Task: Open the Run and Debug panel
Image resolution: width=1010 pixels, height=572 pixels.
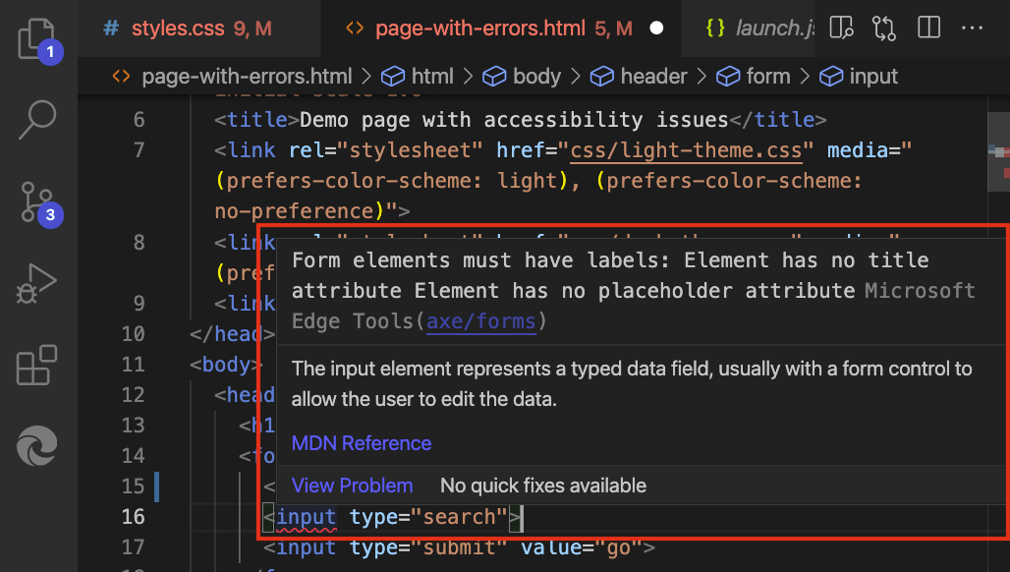Action: click(x=36, y=283)
